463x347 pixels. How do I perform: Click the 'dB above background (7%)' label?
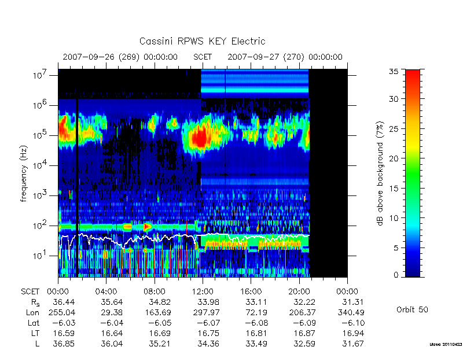[381, 173]
